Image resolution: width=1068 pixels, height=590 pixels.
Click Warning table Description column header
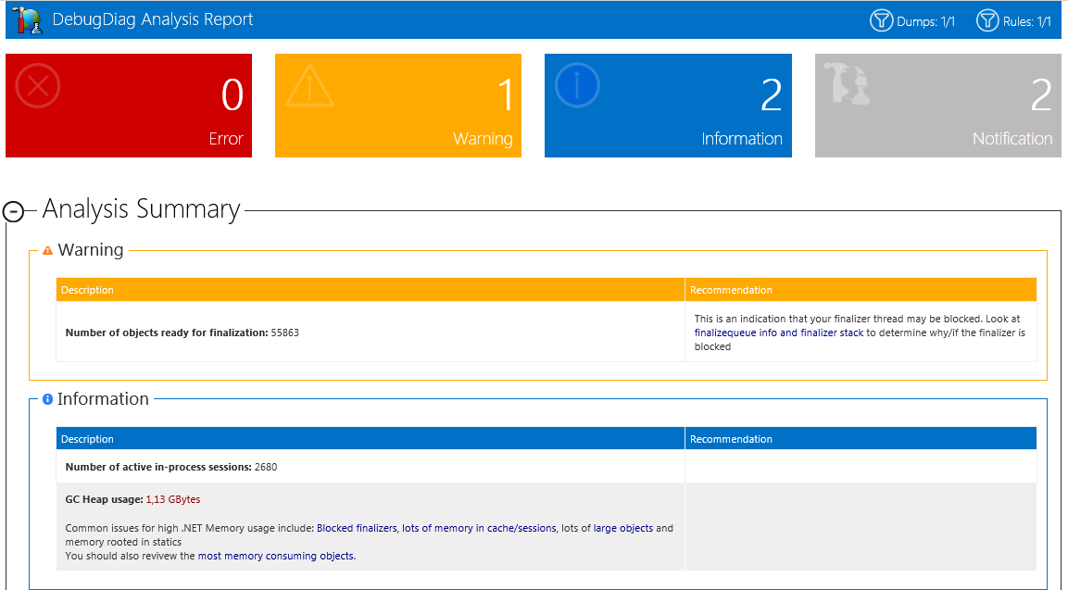[371, 290]
